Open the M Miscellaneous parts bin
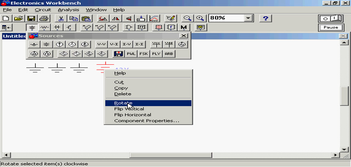Screen dimensions: 351x167 [184, 28]
